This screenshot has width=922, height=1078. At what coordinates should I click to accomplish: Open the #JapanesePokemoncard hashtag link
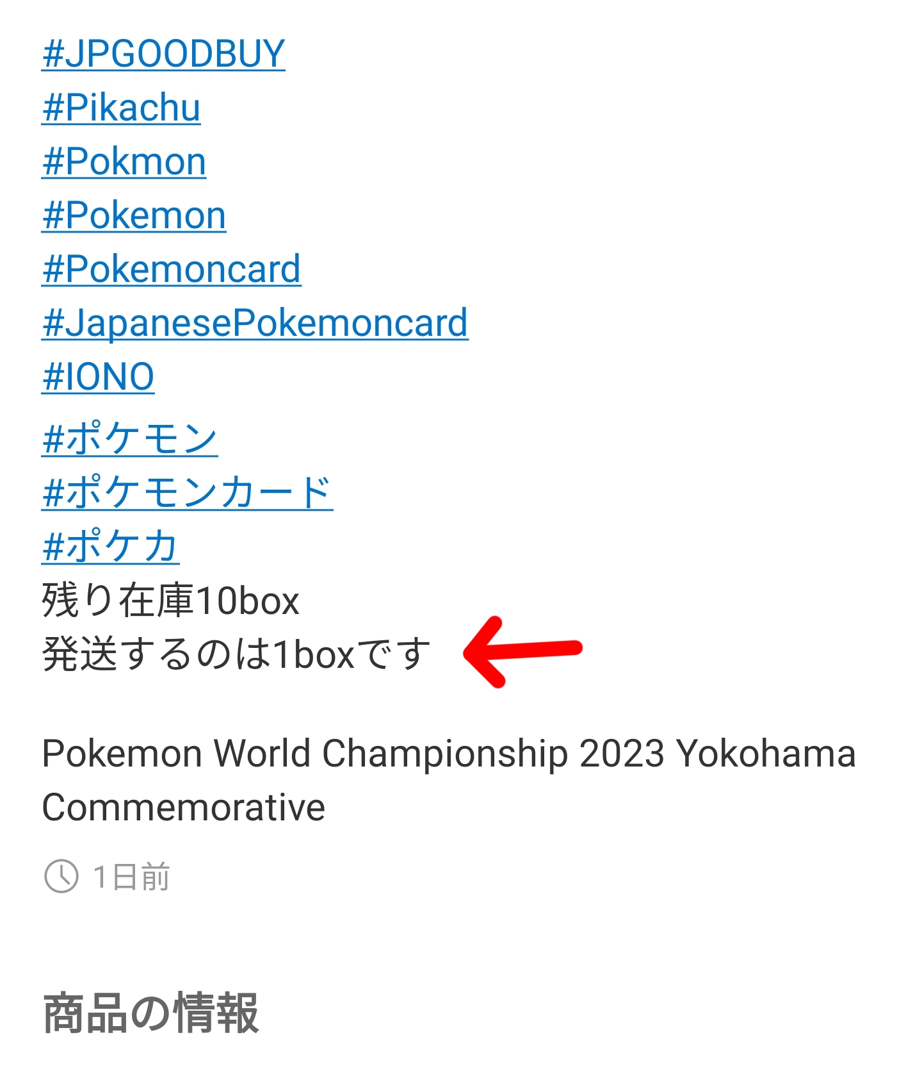[255, 322]
